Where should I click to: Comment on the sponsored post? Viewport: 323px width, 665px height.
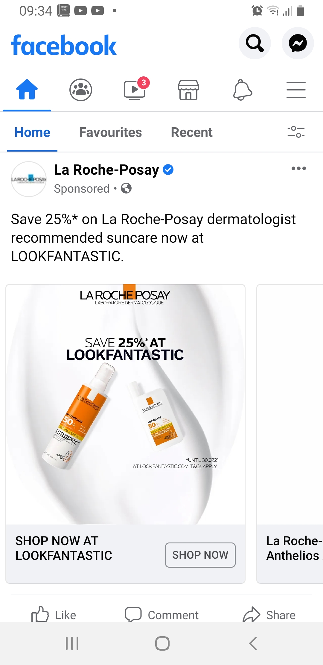coord(161,615)
